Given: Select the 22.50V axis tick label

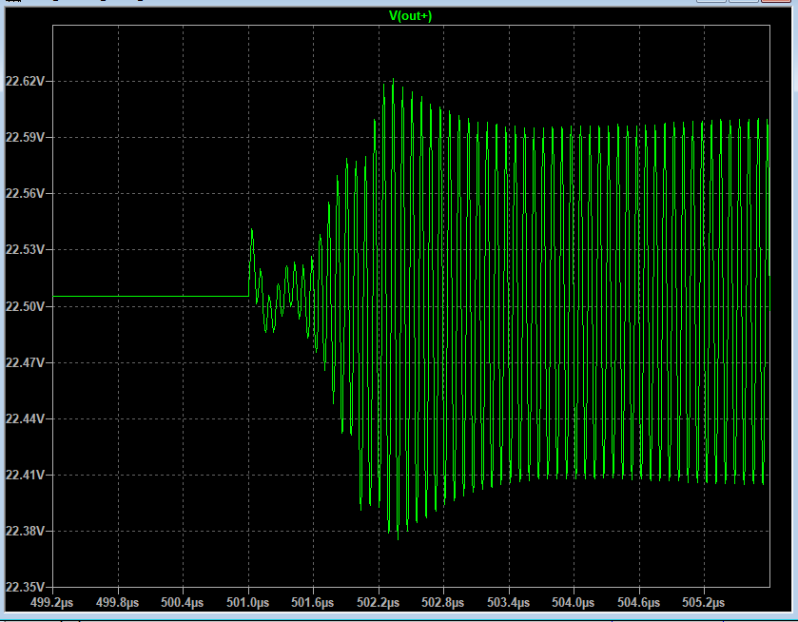Looking at the screenshot, I should pyautogui.click(x=25, y=306).
